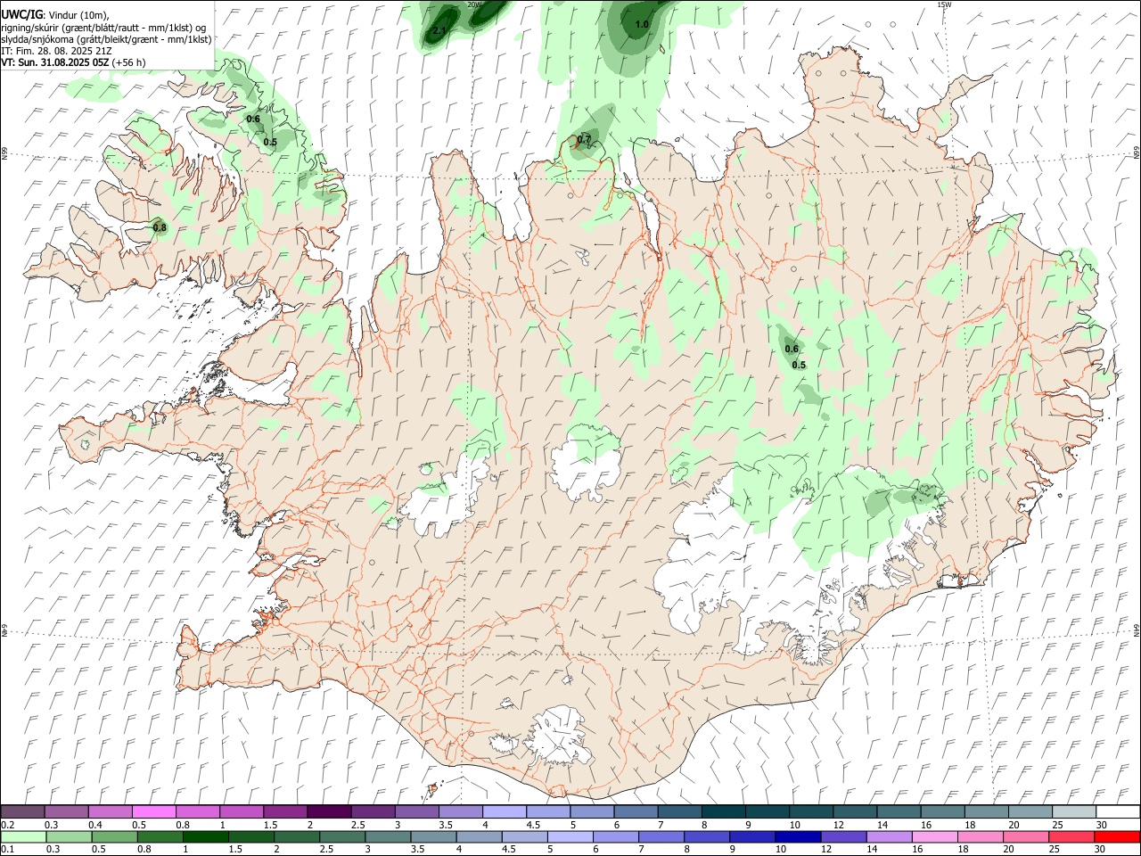
Task: Click the 2.1 precipitation value on the map
Action: tap(439, 31)
